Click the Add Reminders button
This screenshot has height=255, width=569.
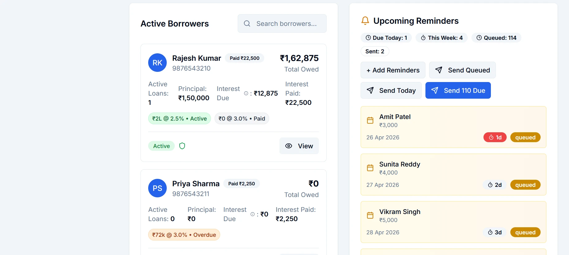tap(393, 70)
